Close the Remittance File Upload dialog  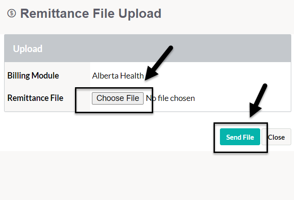click(276, 137)
